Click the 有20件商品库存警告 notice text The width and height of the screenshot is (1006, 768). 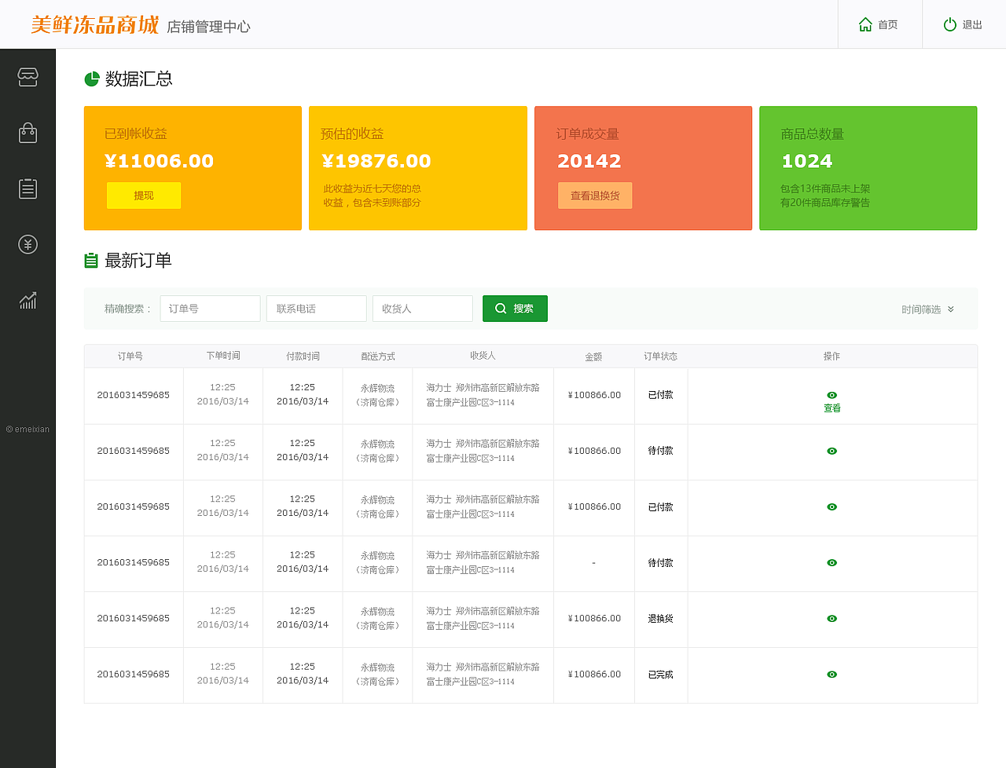tap(825, 203)
